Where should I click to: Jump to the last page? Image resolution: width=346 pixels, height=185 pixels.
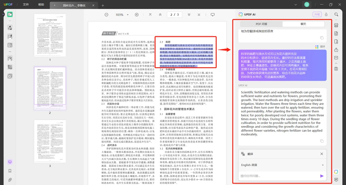coord(199,15)
